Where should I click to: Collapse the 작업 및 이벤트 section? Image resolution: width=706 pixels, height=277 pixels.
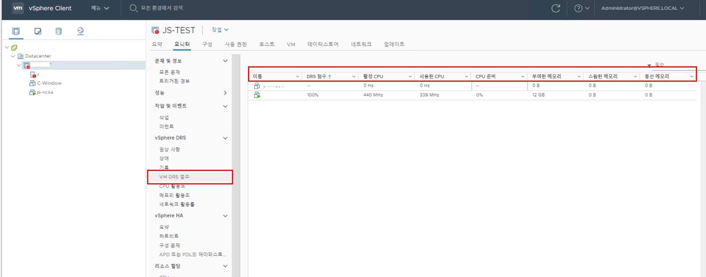point(225,106)
